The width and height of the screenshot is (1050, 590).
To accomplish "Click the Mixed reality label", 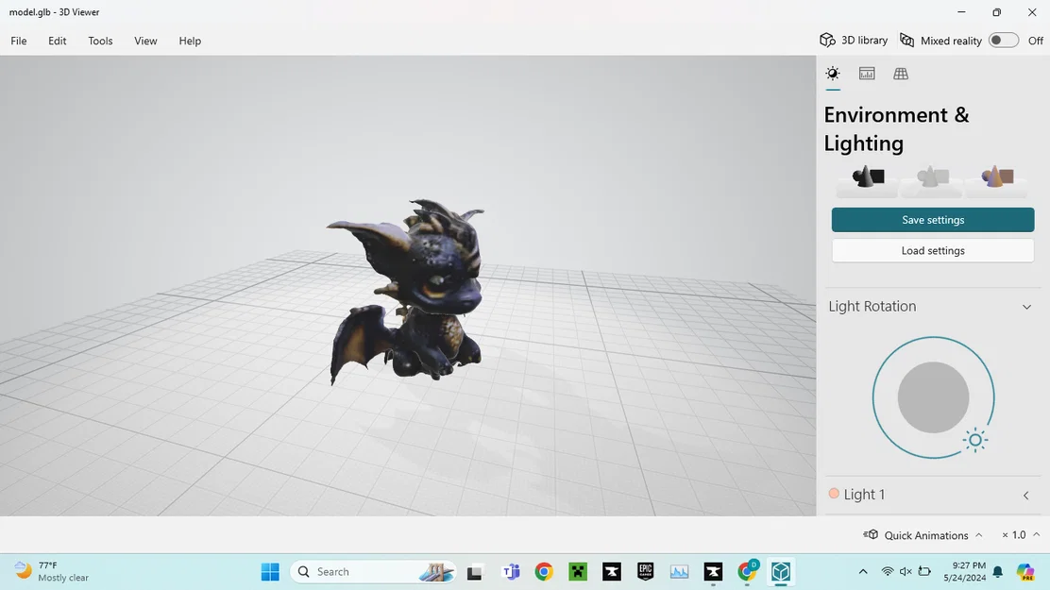I will 951,41.
